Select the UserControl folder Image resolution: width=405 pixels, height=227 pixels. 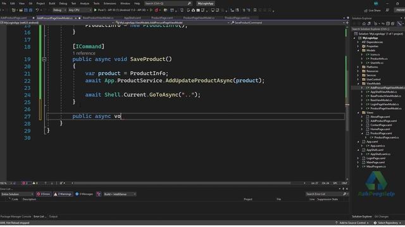(373, 79)
